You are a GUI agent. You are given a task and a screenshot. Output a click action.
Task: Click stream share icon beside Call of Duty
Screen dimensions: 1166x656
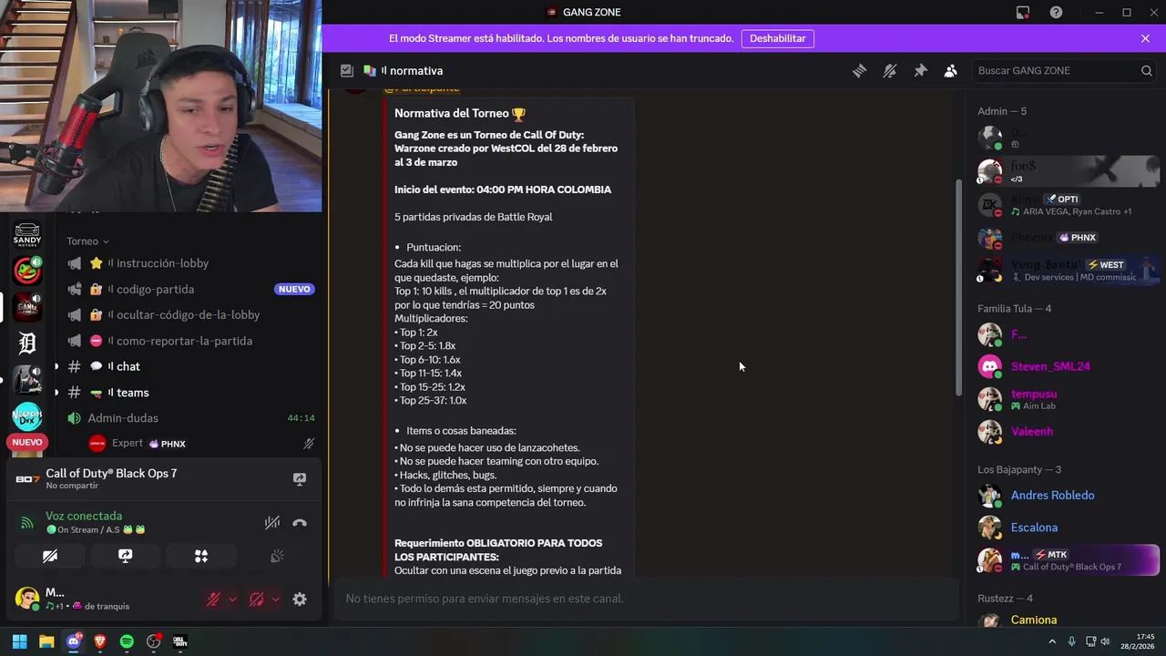click(x=300, y=478)
